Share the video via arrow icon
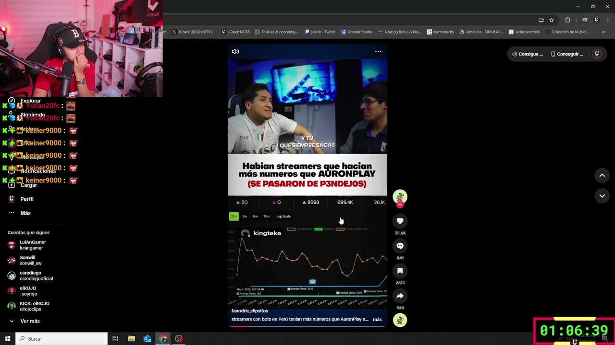The image size is (615, 345). tap(400, 296)
